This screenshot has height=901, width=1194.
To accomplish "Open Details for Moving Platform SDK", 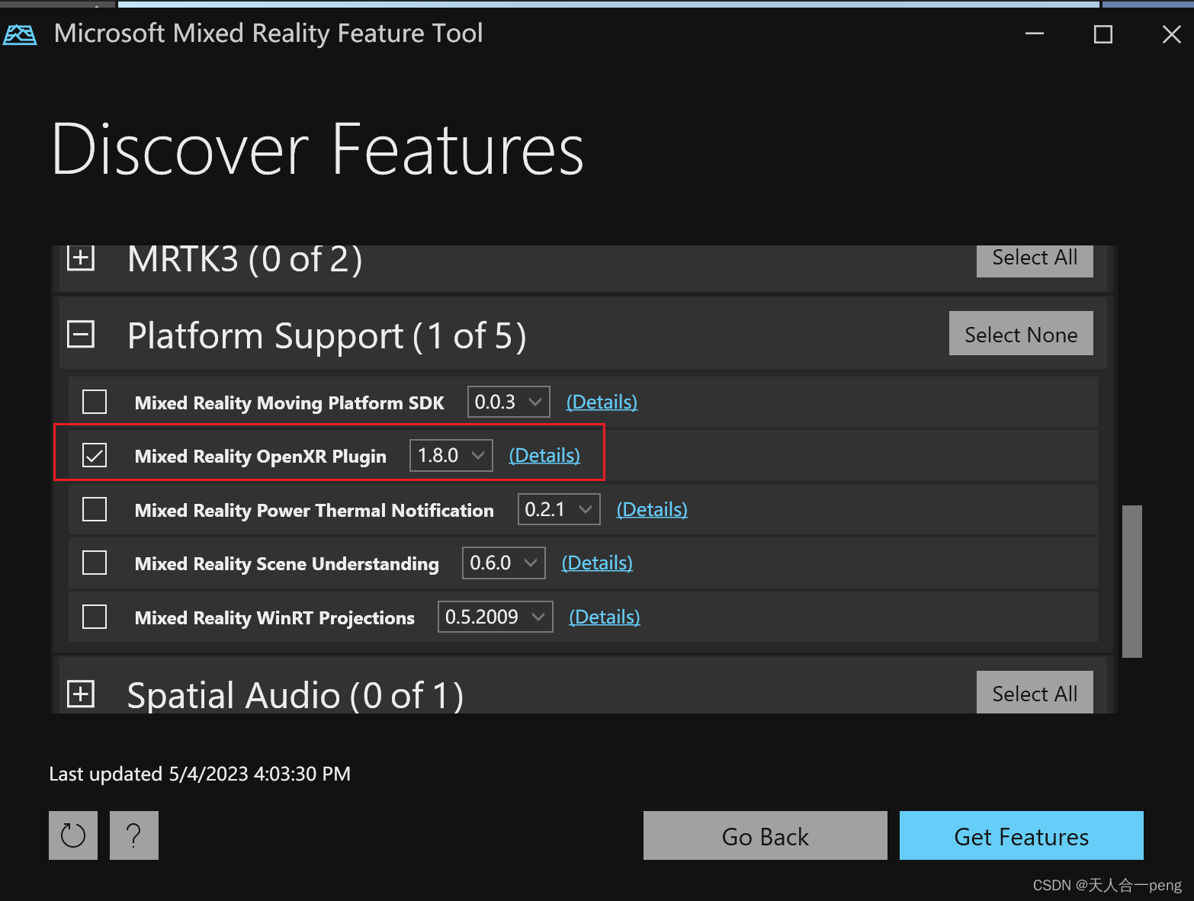I will click(602, 402).
